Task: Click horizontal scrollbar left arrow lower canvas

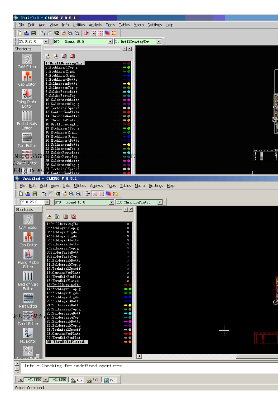Action: [140, 356]
